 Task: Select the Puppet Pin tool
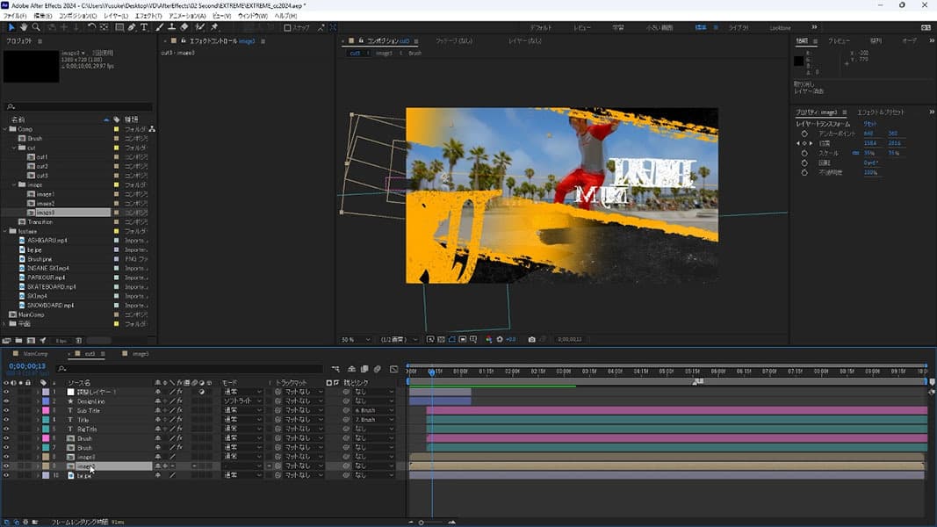point(214,27)
